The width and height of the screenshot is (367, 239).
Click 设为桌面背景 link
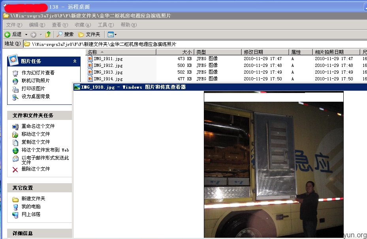pos(36,97)
